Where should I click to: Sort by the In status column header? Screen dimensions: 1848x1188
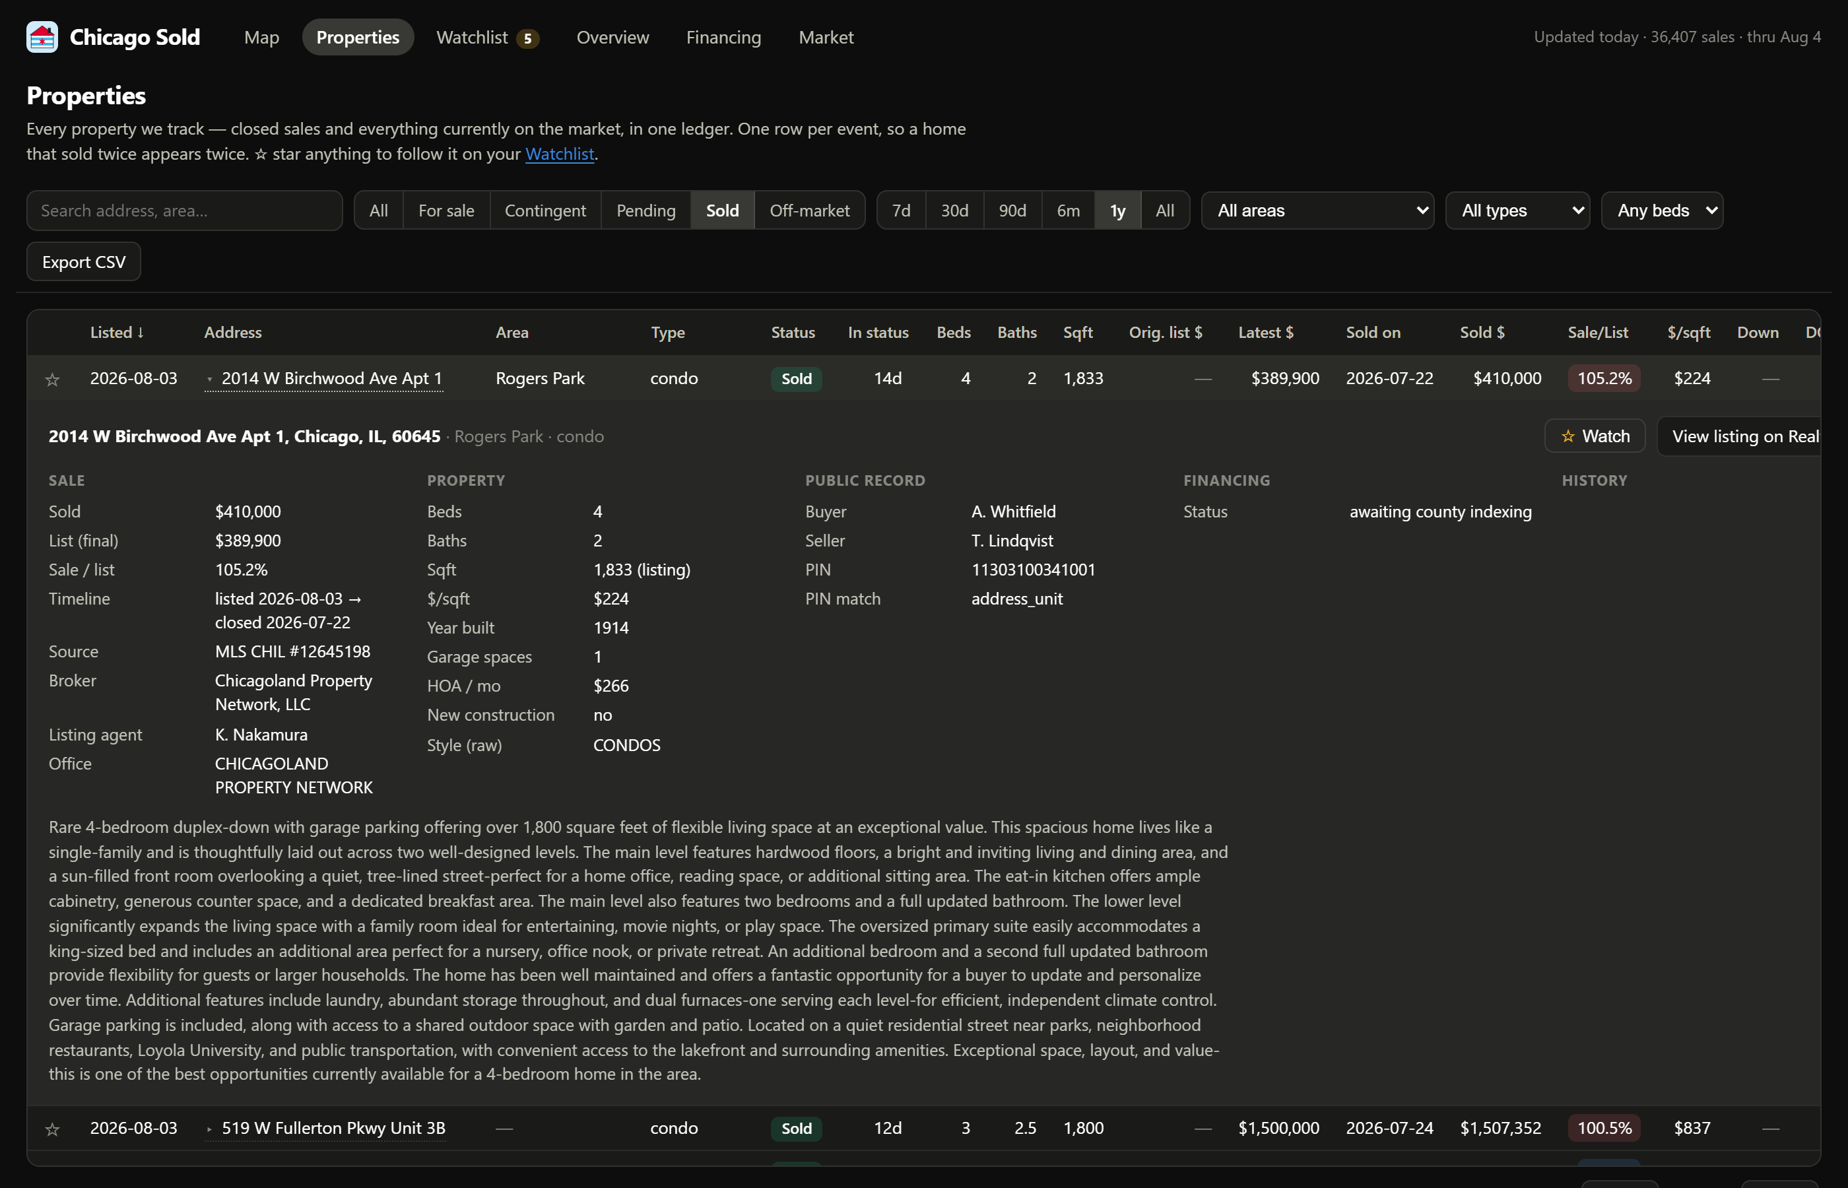pyautogui.click(x=878, y=333)
